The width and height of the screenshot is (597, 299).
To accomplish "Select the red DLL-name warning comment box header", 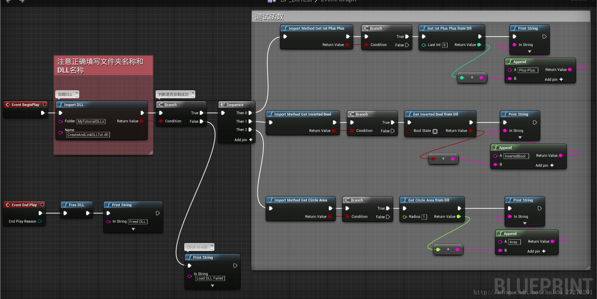I will pyautogui.click(x=103, y=66).
